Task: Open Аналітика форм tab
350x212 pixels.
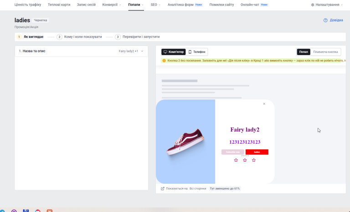Action: tap(180, 5)
